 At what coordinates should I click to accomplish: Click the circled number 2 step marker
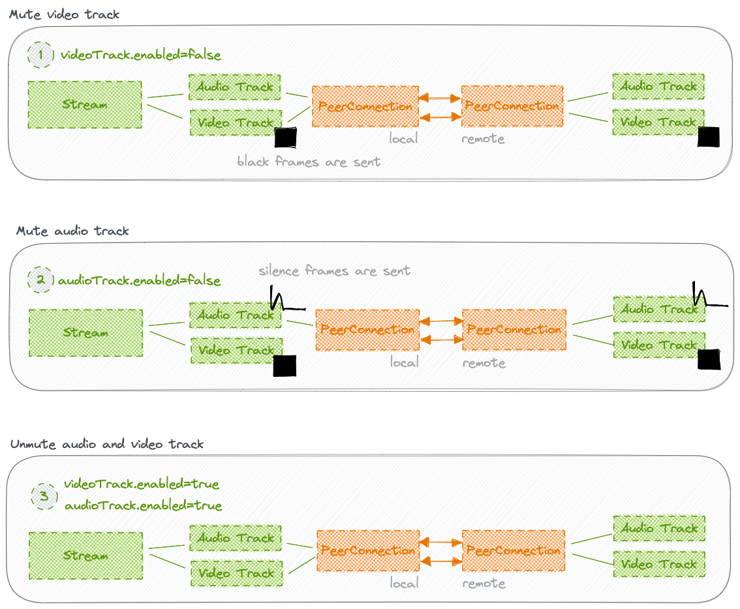tap(40, 280)
